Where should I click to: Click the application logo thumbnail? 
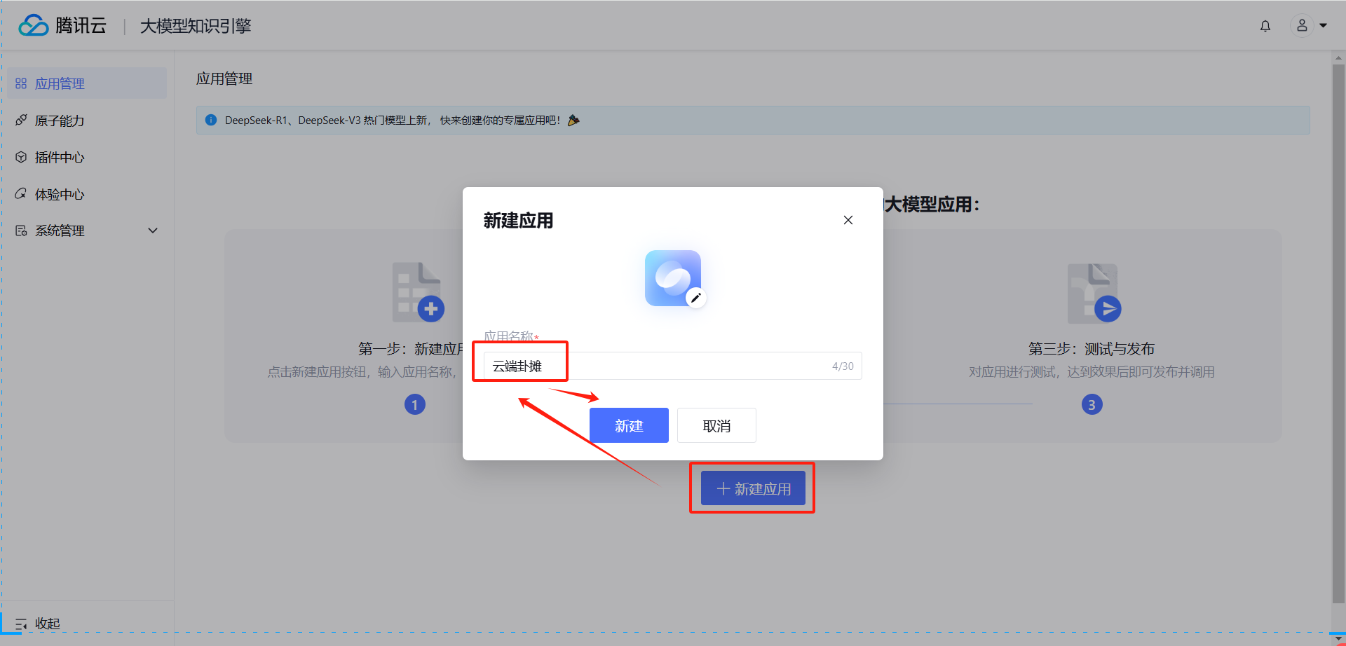pos(673,278)
